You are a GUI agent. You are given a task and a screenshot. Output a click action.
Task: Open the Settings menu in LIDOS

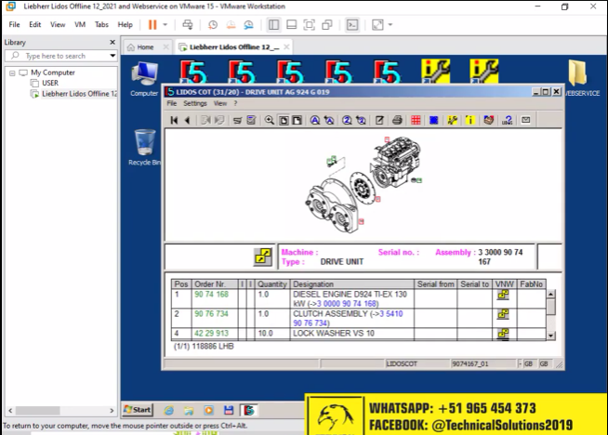click(x=194, y=103)
